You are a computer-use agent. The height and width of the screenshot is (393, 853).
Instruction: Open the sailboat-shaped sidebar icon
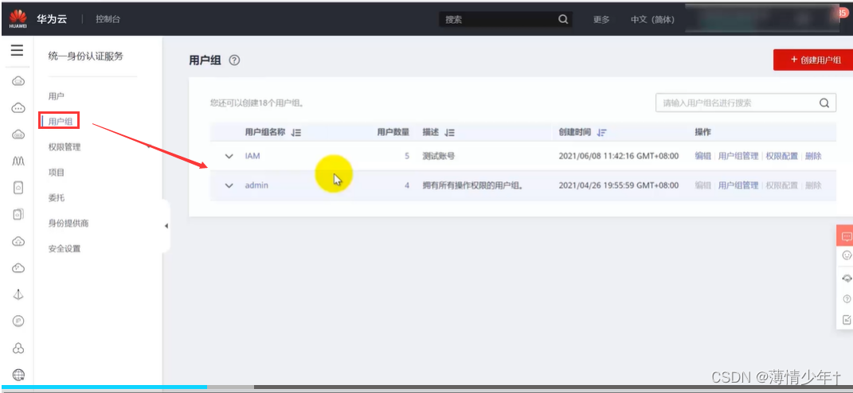[x=18, y=294]
